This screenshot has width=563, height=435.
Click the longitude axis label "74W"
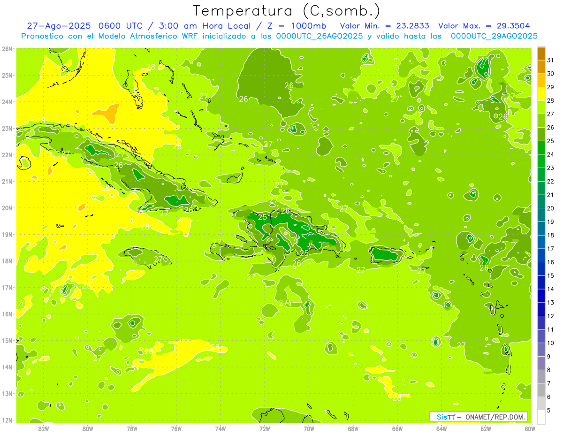[x=221, y=428]
